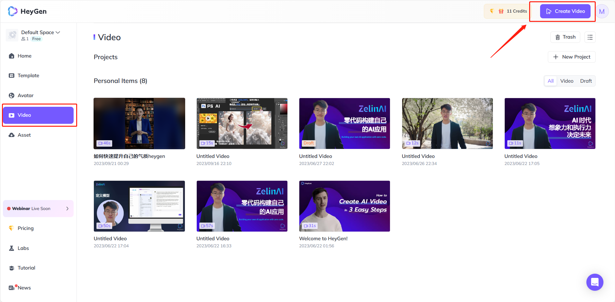Click the News newspaper icon
The height and width of the screenshot is (302, 615).
click(12, 288)
